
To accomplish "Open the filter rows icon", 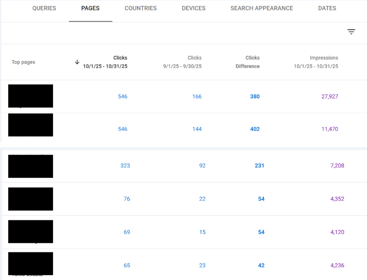I will [x=351, y=31].
